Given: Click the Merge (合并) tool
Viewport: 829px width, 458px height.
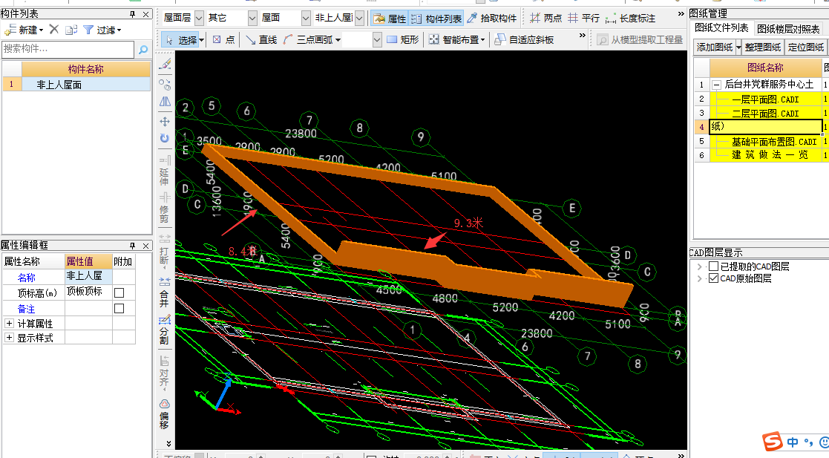Looking at the screenshot, I should (x=165, y=292).
